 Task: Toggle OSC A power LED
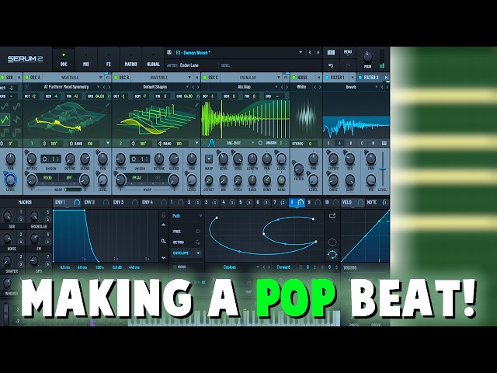[x=26, y=78]
